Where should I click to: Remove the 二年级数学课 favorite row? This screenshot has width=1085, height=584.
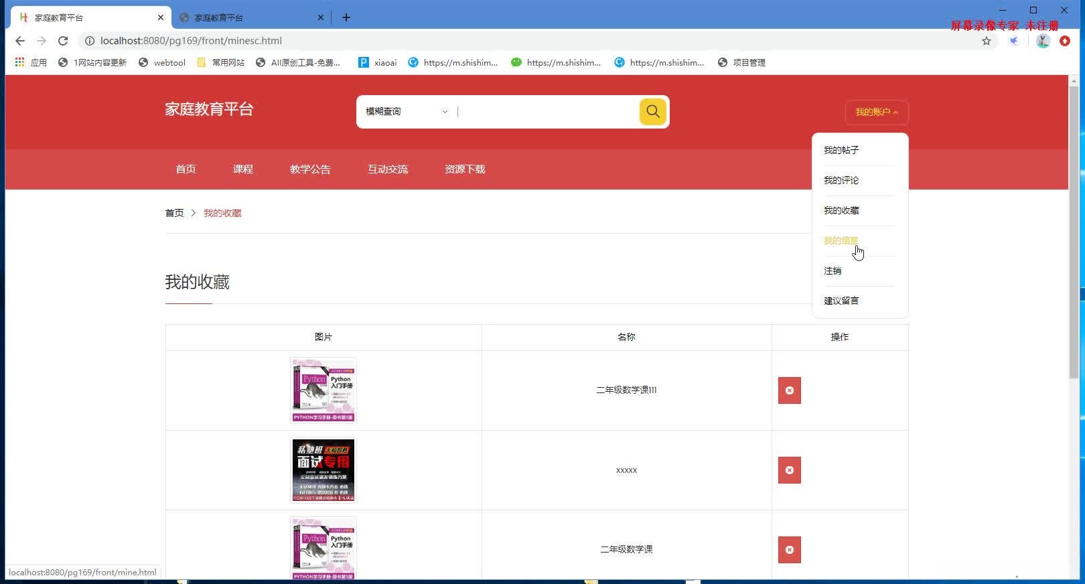789,550
